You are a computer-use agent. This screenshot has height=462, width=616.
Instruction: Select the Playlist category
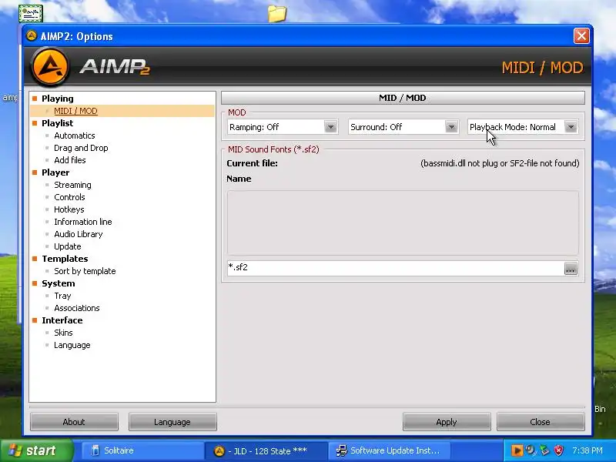tap(57, 123)
